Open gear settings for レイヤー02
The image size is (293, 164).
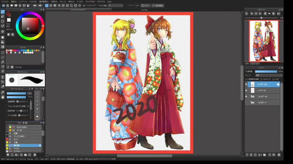click(x=278, y=84)
